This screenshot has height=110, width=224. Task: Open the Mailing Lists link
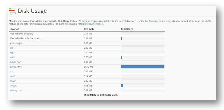tap(16, 90)
